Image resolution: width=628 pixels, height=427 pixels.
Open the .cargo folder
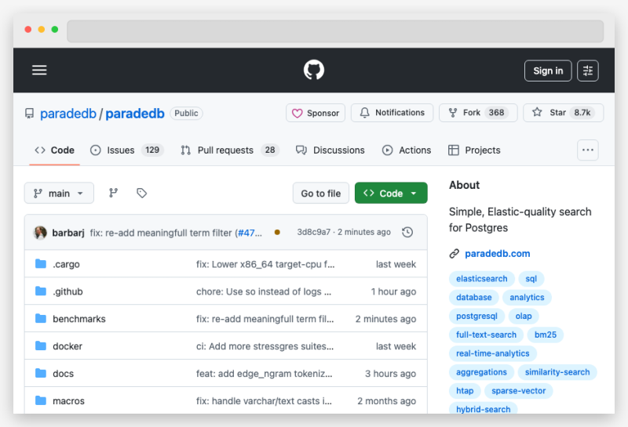point(66,264)
